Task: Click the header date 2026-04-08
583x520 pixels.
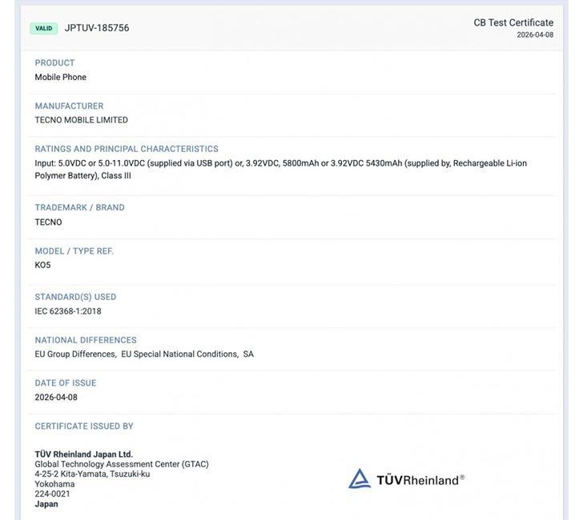Action: tap(535, 35)
